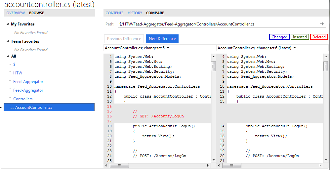The image size is (330, 170).
Task: Click the Next Difference button
Action: coord(162,39)
